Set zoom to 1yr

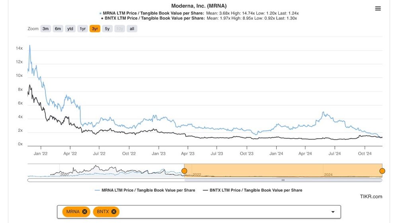point(83,29)
